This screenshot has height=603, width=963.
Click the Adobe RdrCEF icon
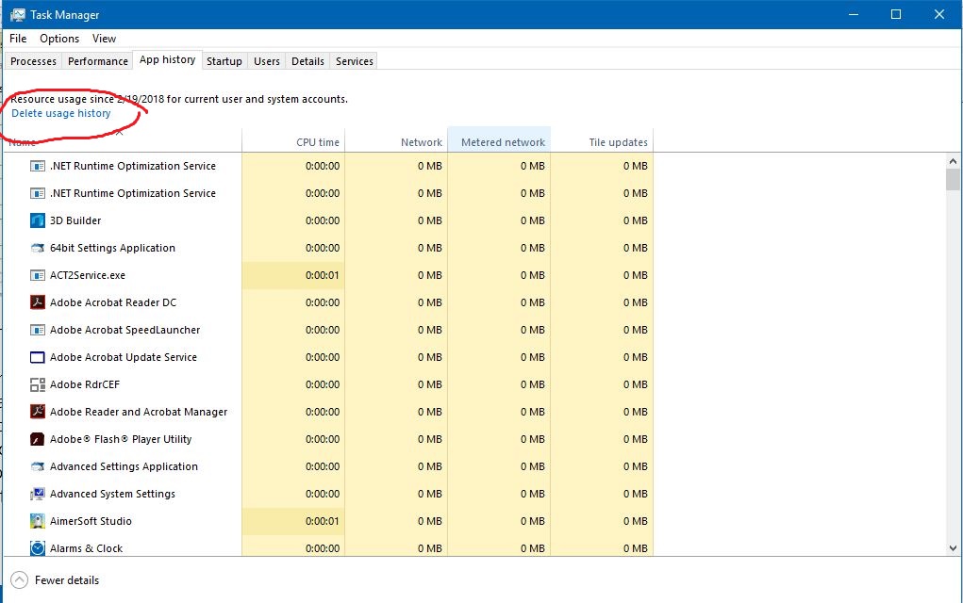pyautogui.click(x=38, y=384)
